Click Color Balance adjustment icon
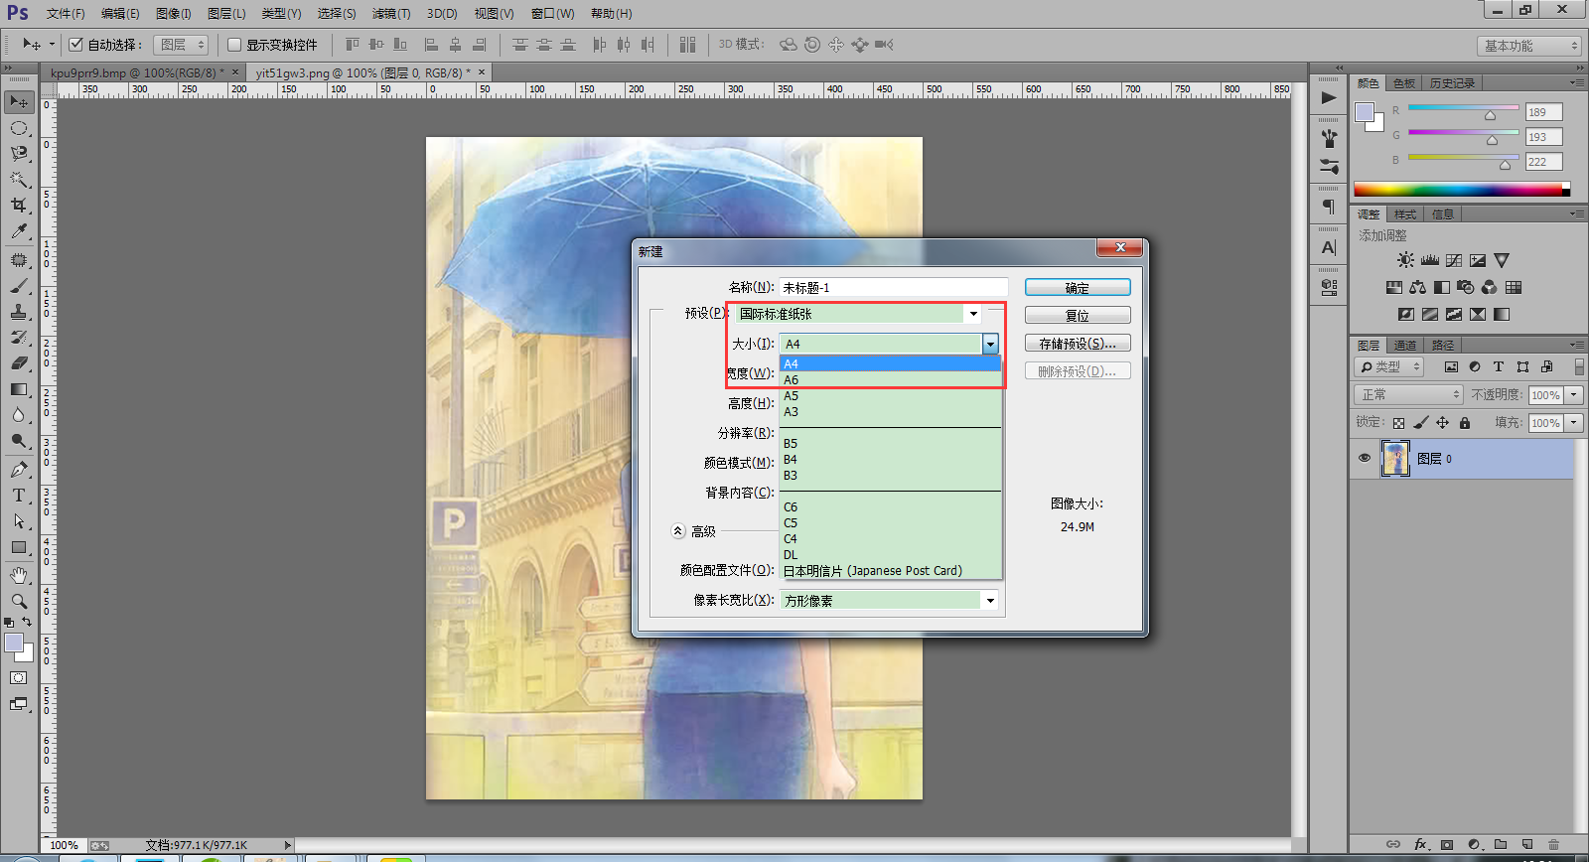This screenshot has width=1589, height=862. 1417,287
